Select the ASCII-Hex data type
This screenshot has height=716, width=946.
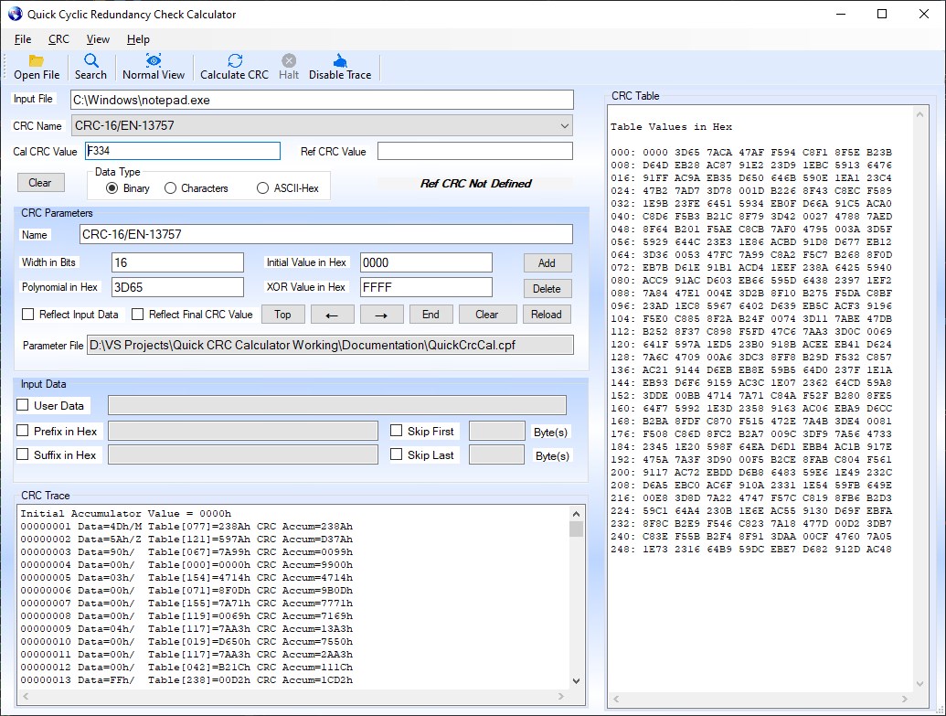[263, 188]
